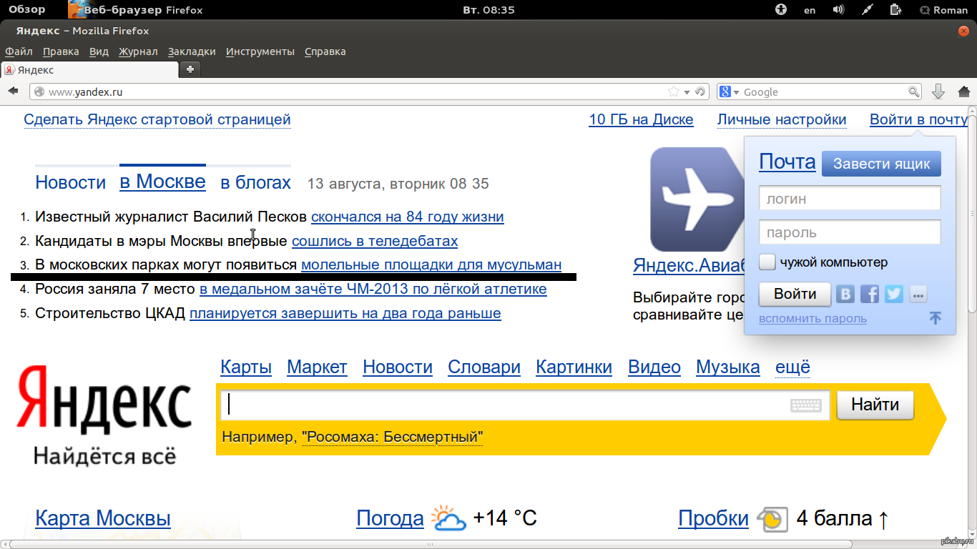Open the 10 ГБ на Диске link
Viewport: 977px width, 549px height.
[641, 119]
